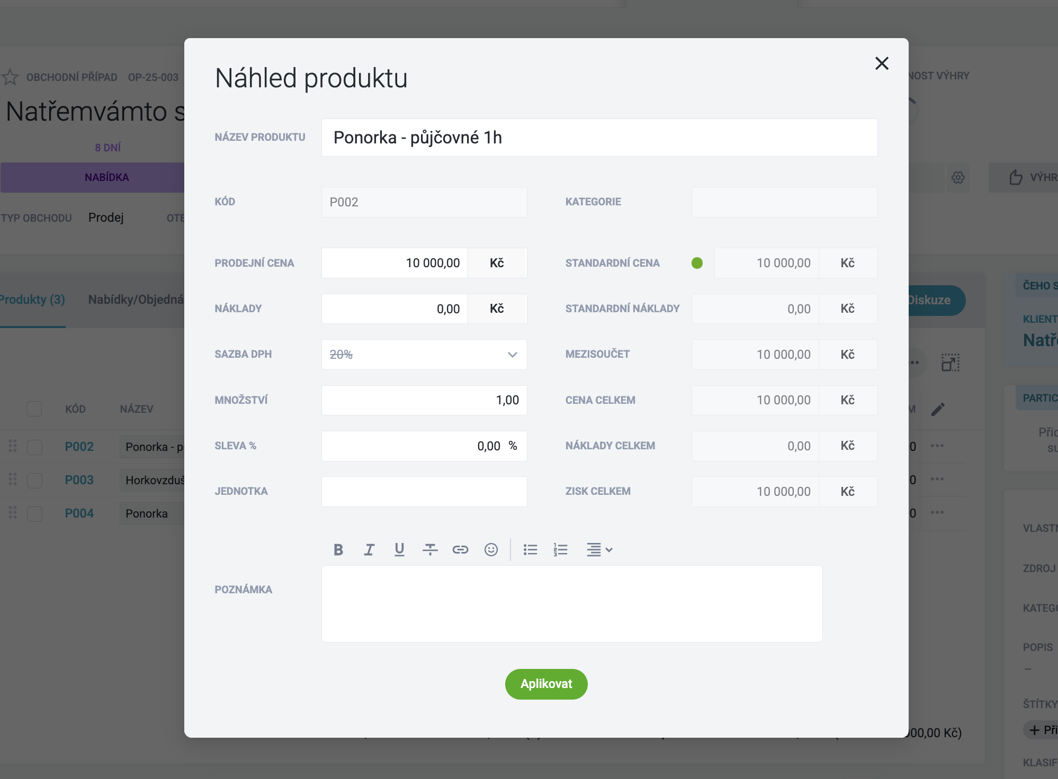Image resolution: width=1058 pixels, height=779 pixels.
Task: Open the Nabídky/Objednávky tab
Action: [136, 300]
